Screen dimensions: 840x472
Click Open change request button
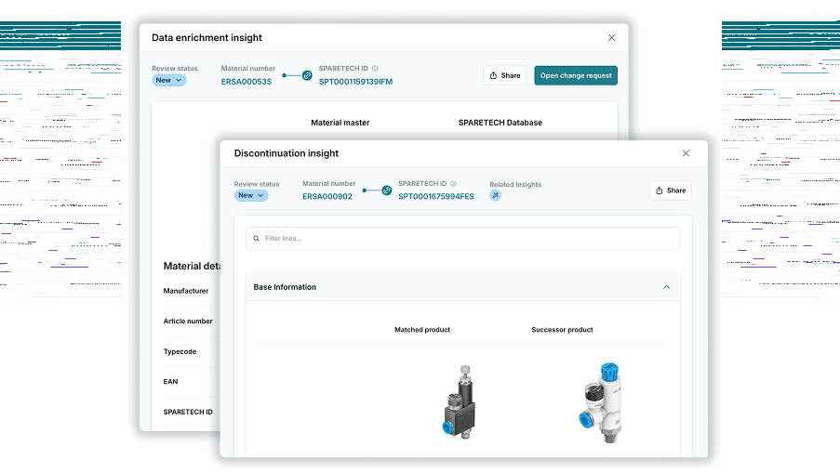pos(576,75)
